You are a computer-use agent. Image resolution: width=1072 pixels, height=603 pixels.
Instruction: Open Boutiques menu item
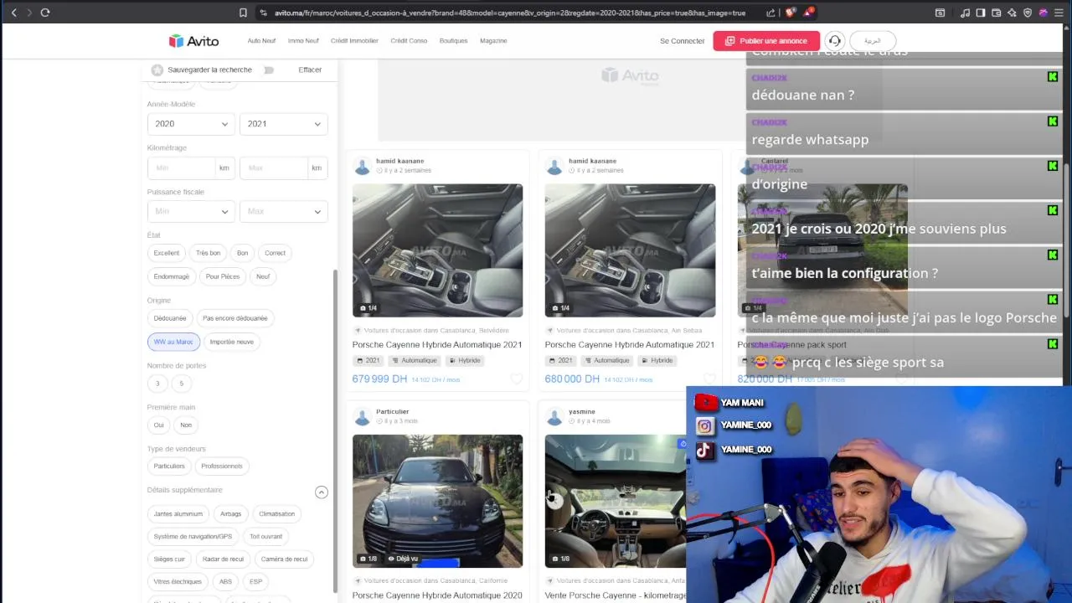click(x=453, y=41)
